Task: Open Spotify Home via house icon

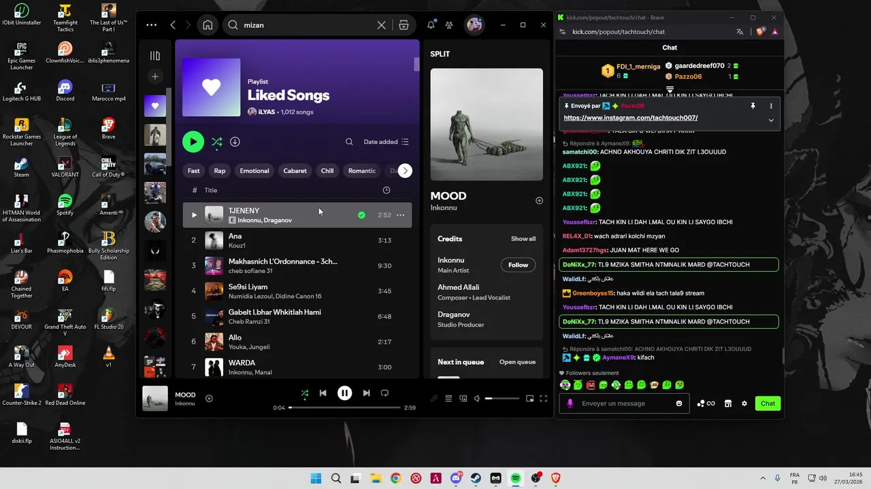Action: 208,25
